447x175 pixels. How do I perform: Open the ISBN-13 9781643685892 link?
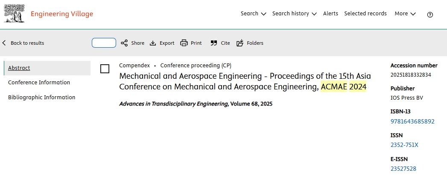tap(412, 121)
